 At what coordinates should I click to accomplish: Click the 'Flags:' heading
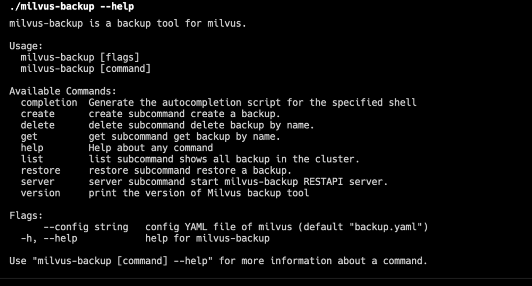[26, 216]
